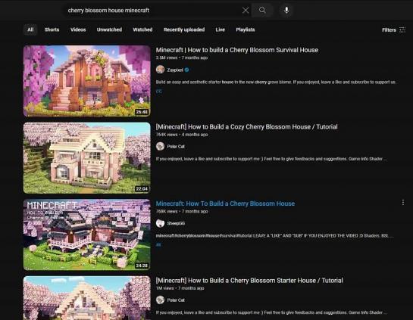Open title 'Minecraft: How To Build a Cherry Blossom House'

click(225, 203)
